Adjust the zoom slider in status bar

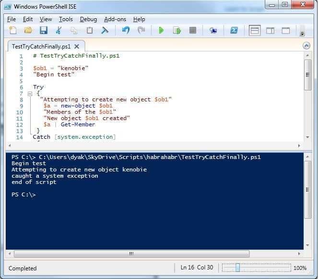(238, 267)
